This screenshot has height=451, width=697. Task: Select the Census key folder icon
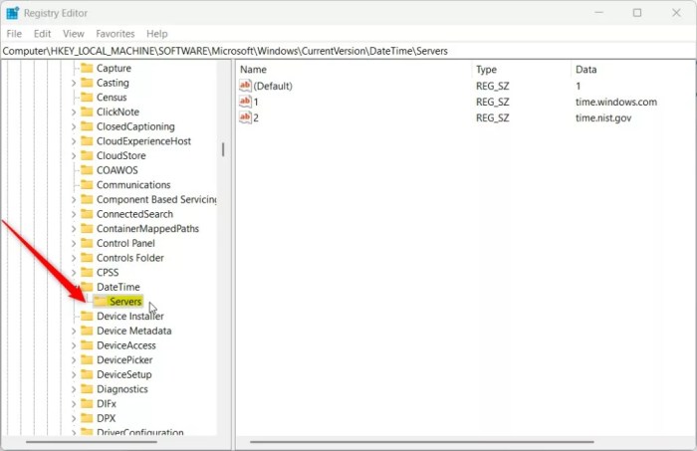(x=87, y=98)
